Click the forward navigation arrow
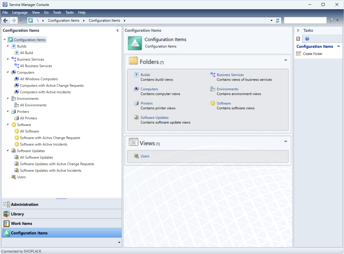 14,20
